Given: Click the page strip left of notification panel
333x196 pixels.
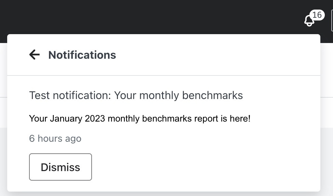Looking at the screenshot, I should pos(3,113).
